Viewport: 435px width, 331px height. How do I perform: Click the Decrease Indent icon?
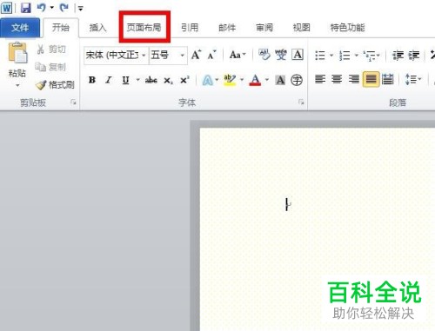coord(398,55)
